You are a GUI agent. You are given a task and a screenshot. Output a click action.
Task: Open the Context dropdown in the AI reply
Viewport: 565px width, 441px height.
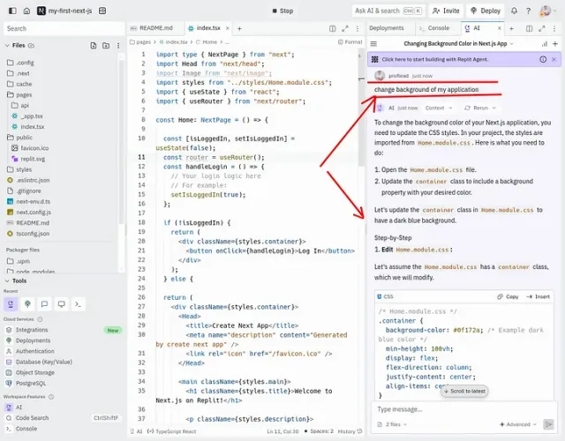(x=439, y=108)
